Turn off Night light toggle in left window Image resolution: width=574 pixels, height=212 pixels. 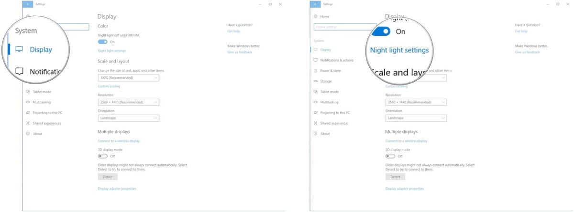pos(102,42)
